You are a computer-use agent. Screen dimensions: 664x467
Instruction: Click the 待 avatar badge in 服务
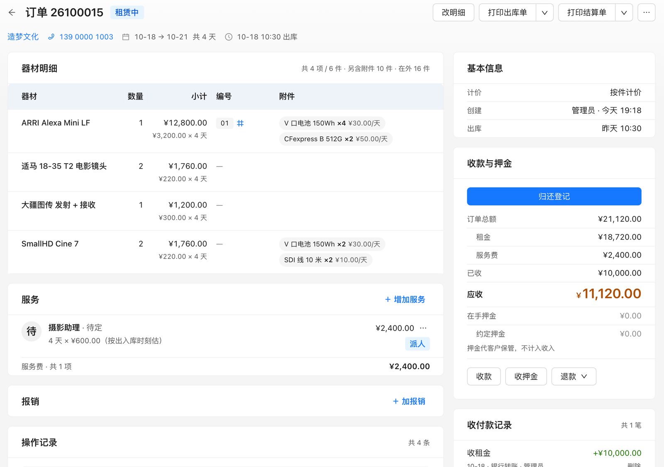32,331
